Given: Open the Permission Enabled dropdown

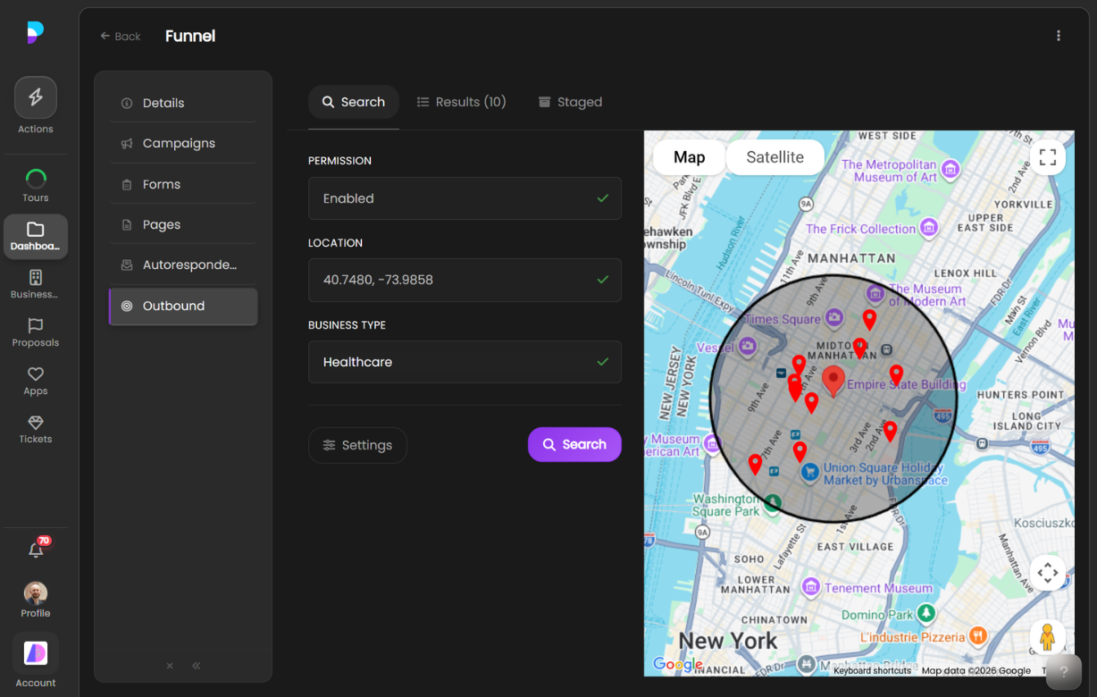Looking at the screenshot, I should pyautogui.click(x=465, y=198).
